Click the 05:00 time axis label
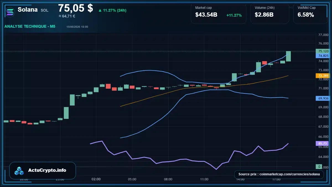 [132, 180]
